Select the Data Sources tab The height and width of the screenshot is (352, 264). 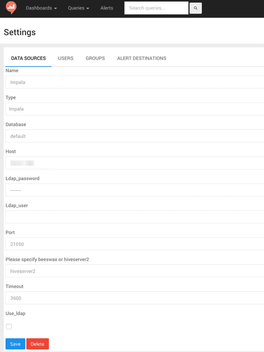[28, 58]
